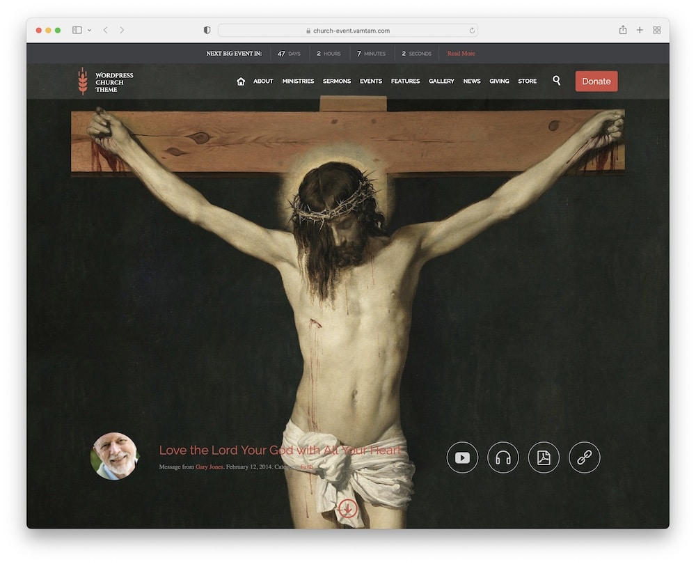Open the Gallery menu
The height and width of the screenshot is (564, 696).
pyautogui.click(x=441, y=81)
